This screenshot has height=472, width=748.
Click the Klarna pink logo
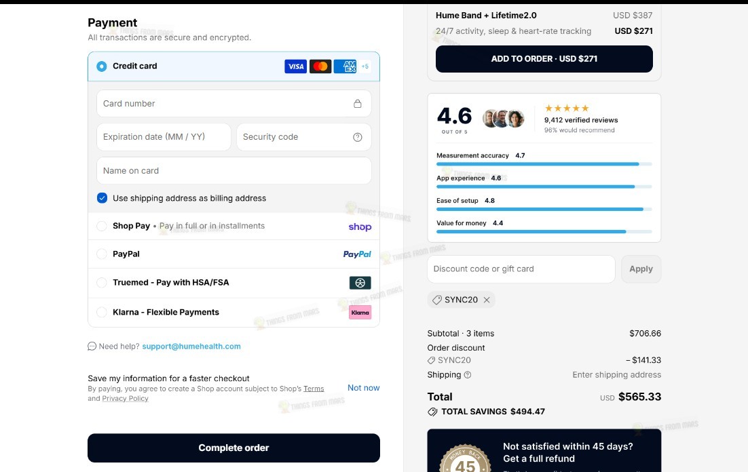pyautogui.click(x=360, y=313)
